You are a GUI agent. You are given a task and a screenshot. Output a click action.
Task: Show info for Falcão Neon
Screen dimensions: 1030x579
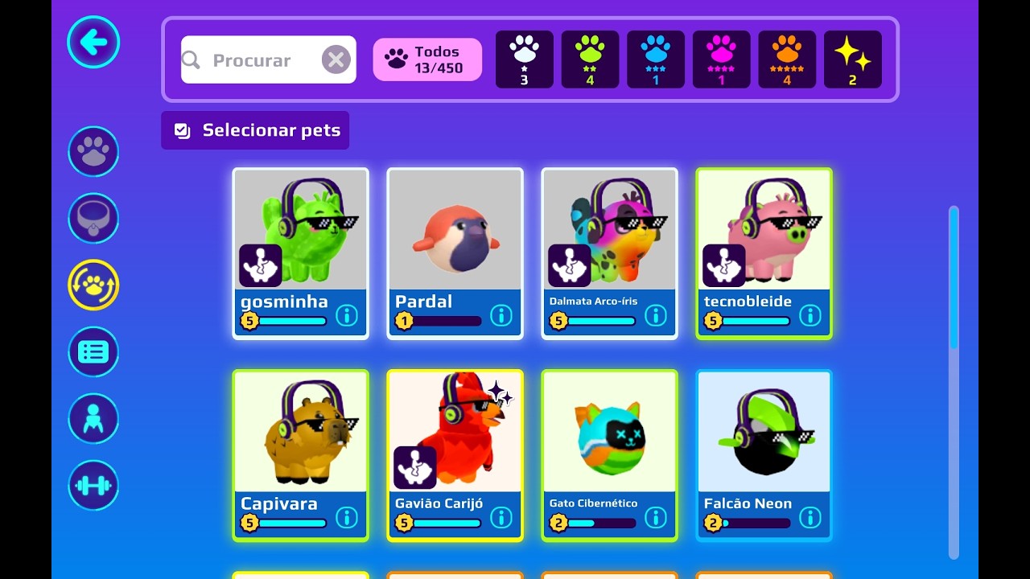[x=810, y=517]
